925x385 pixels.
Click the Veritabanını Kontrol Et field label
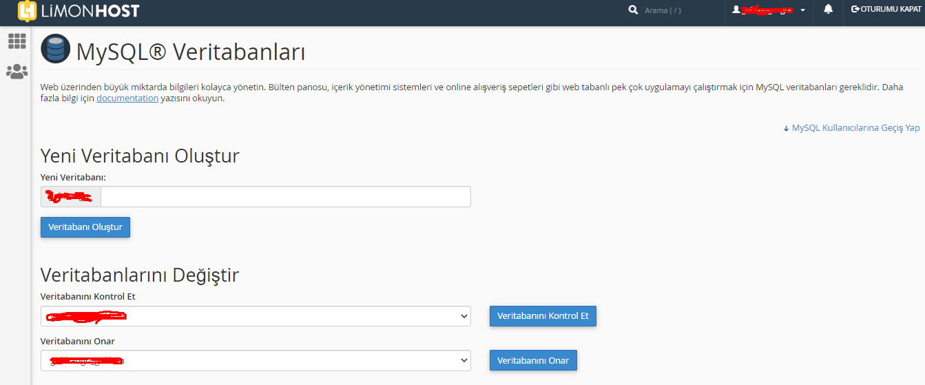(88, 297)
